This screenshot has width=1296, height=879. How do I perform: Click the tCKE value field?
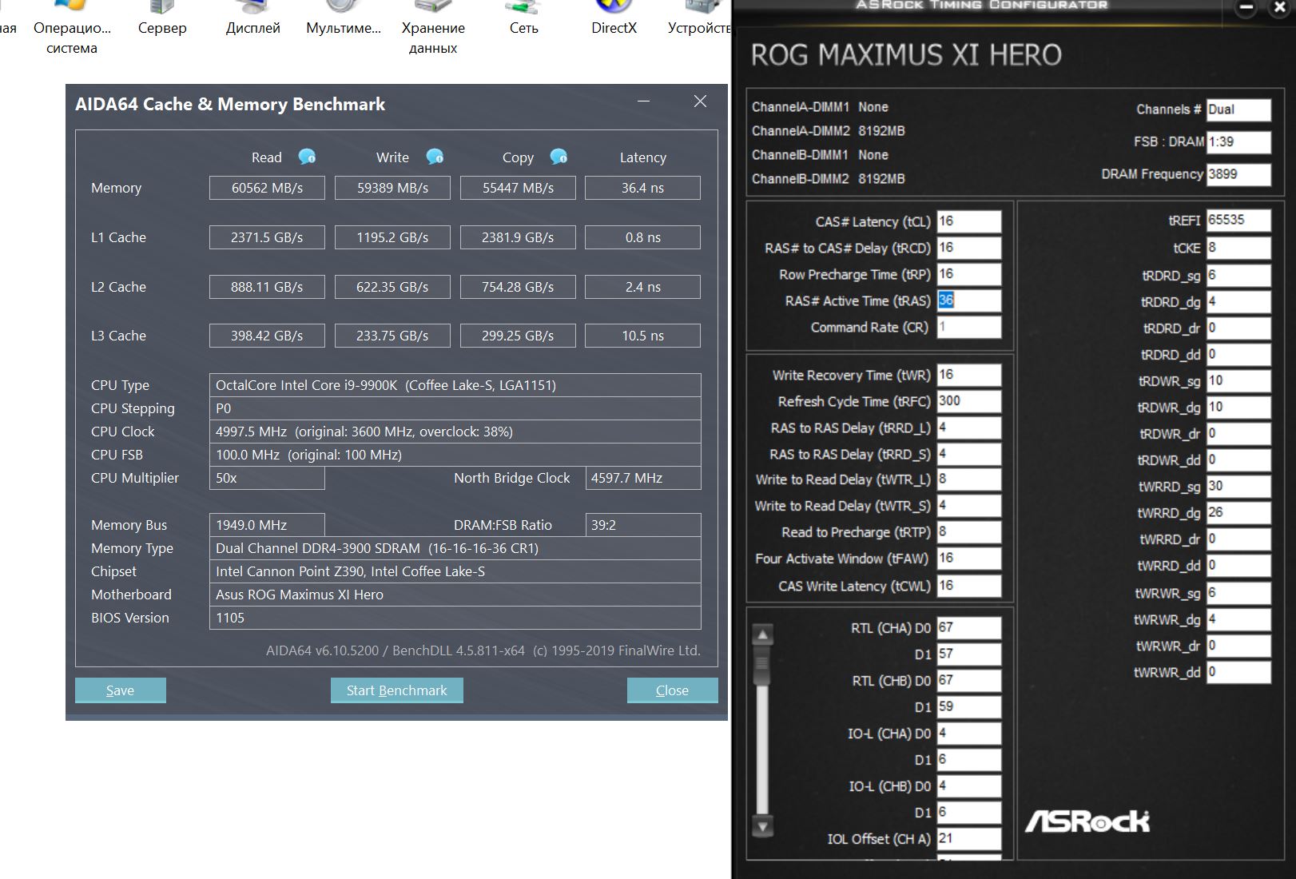tap(1238, 248)
